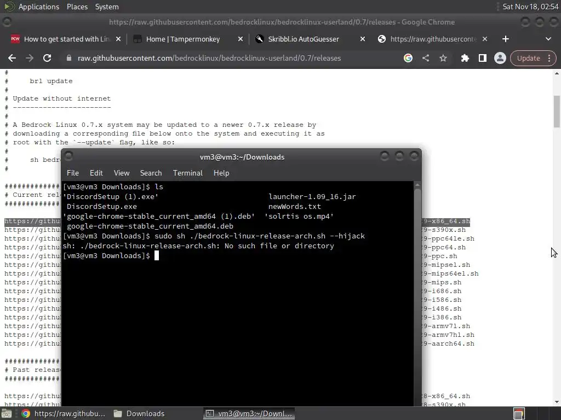The width and height of the screenshot is (561, 420).
Task: Bookmark this page with the star icon
Action: pyautogui.click(x=443, y=58)
